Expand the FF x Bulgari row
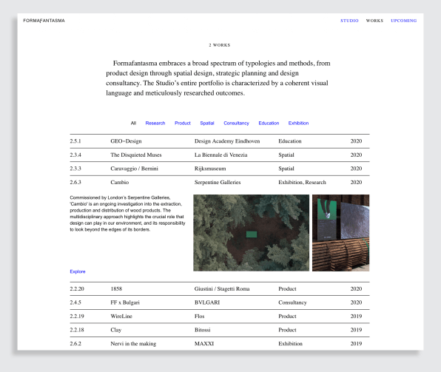The image size is (441, 372). click(x=220, y=302)
